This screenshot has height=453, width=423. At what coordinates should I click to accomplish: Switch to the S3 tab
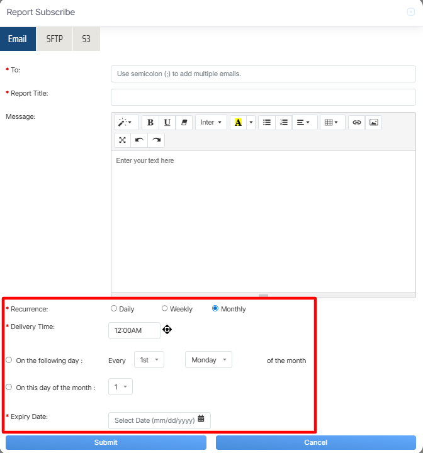pyautogui.click(x=86, y=39)
